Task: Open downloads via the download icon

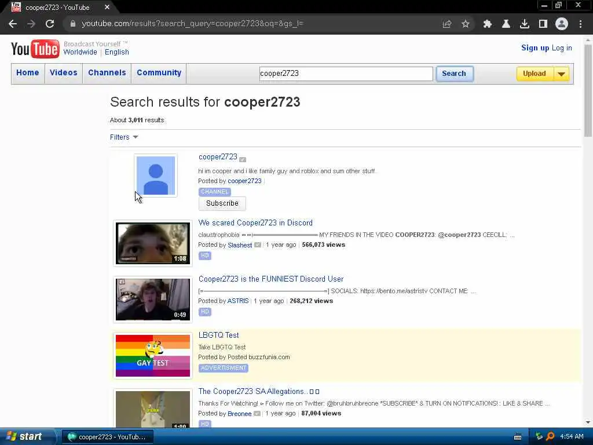Action: tap(525, 24)
